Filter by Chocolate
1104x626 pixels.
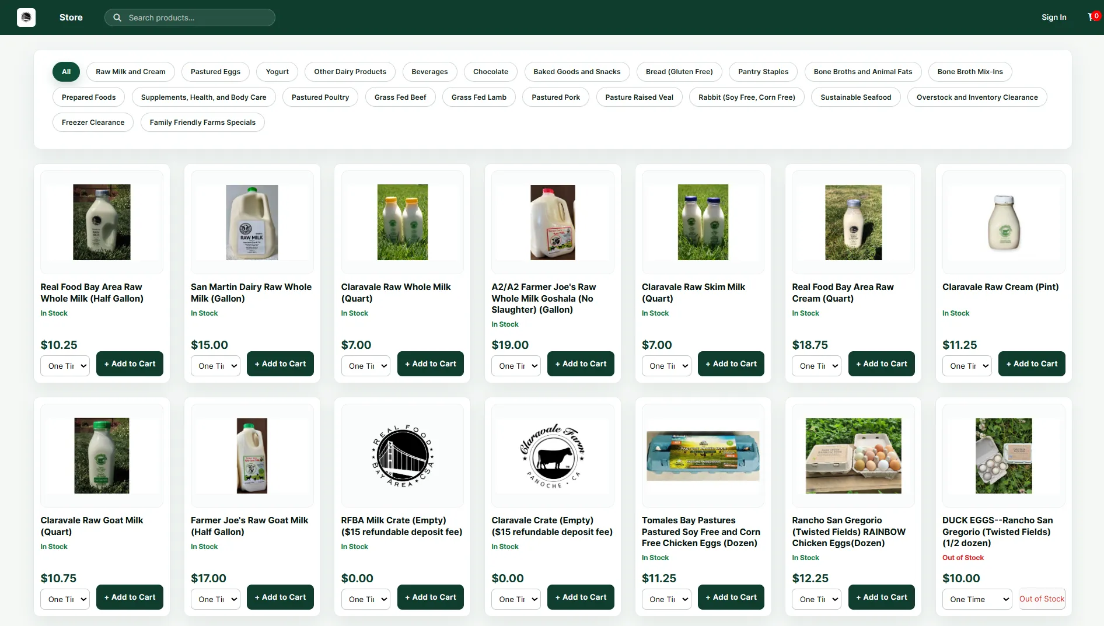click(x=491, y=72)
